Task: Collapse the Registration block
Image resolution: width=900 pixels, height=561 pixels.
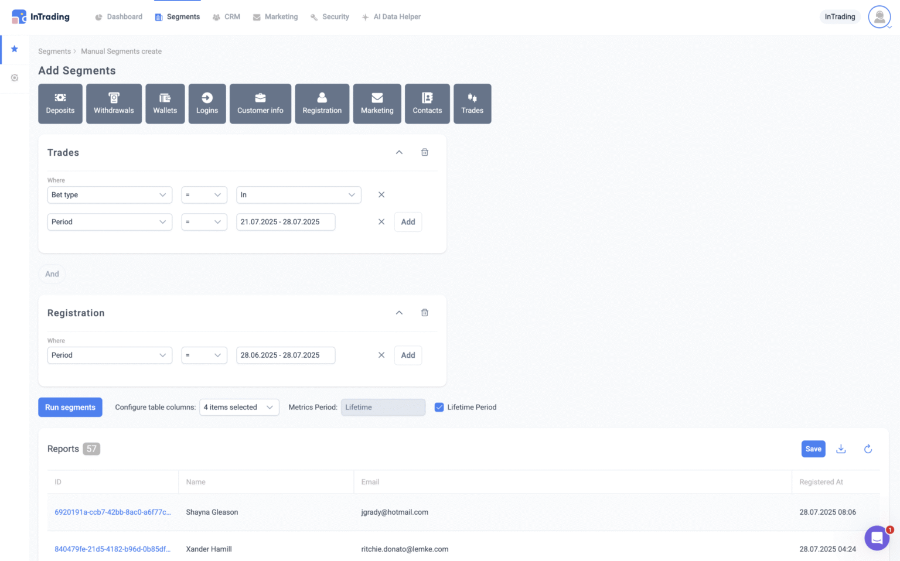Action: point(399,313)
